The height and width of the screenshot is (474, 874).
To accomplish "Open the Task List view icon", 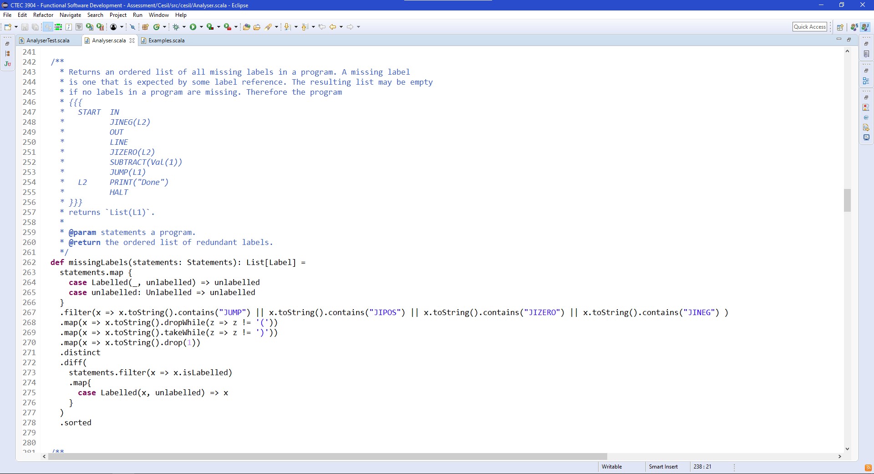I will click(866, 54).
